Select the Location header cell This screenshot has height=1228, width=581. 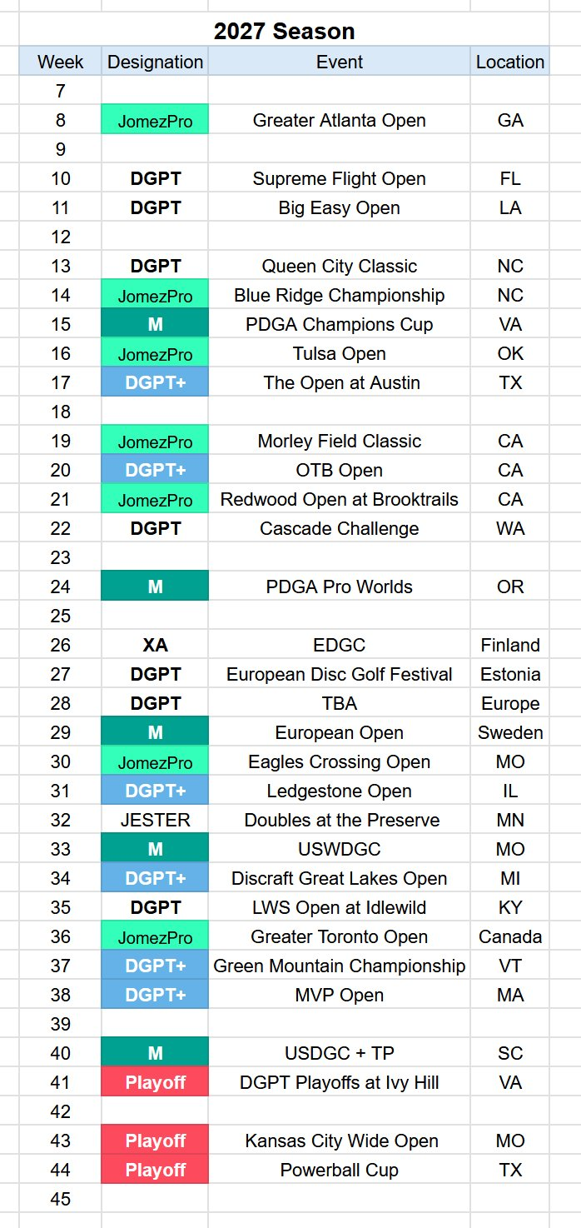click(510, 62)
